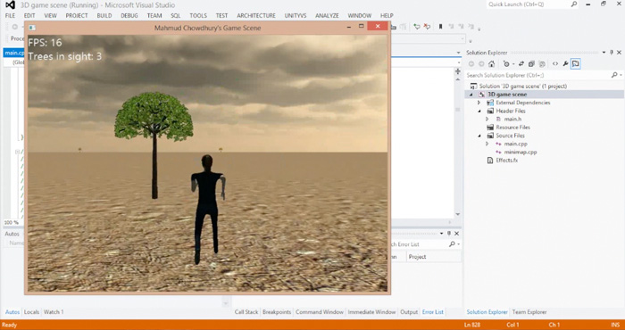Click Ln 828 in the status bar
This screenshot has height=330, width=625.
coord(473,325)
